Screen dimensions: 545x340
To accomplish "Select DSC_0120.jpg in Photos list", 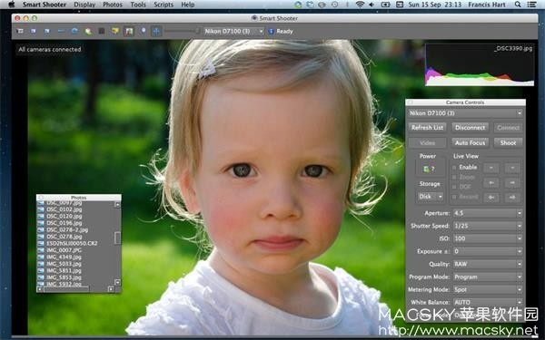I will 64,216.
